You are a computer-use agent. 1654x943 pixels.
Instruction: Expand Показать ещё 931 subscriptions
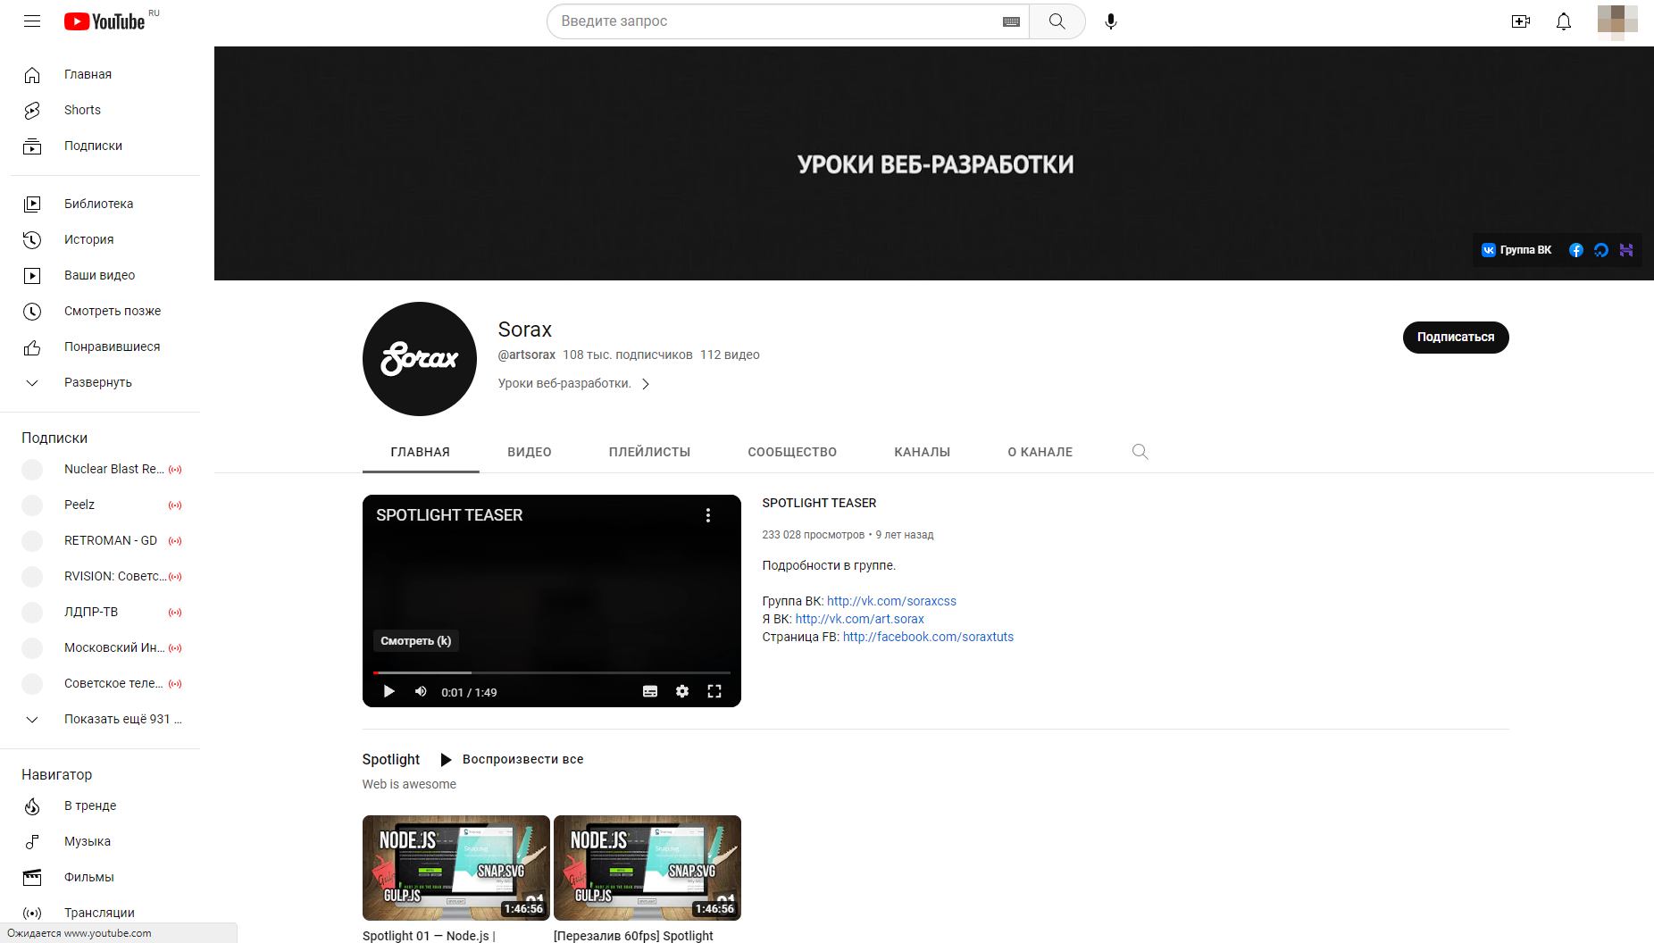100,719
